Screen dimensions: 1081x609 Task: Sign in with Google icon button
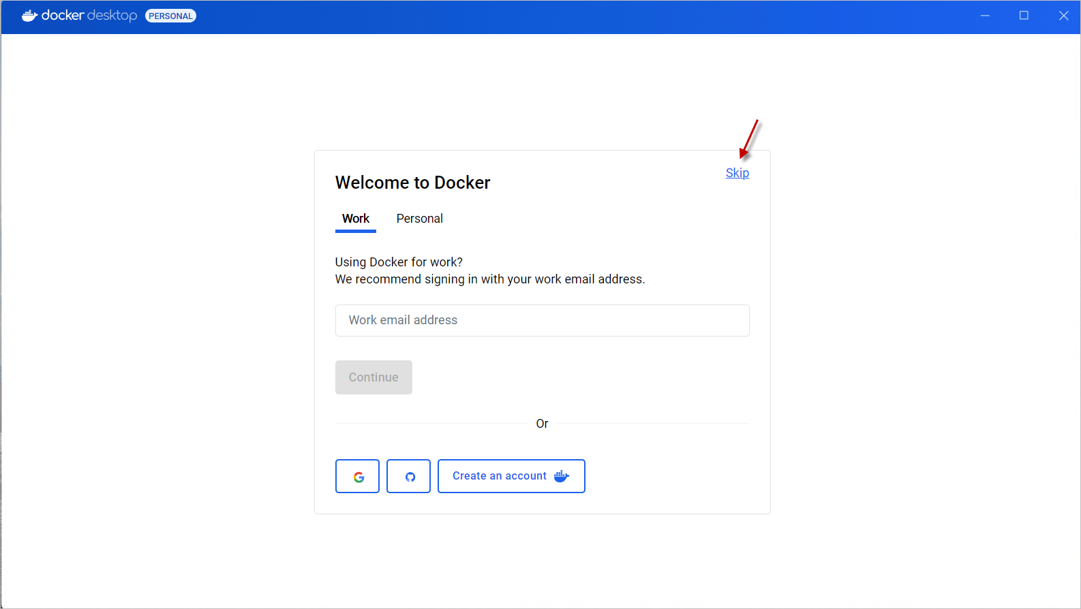357,476
